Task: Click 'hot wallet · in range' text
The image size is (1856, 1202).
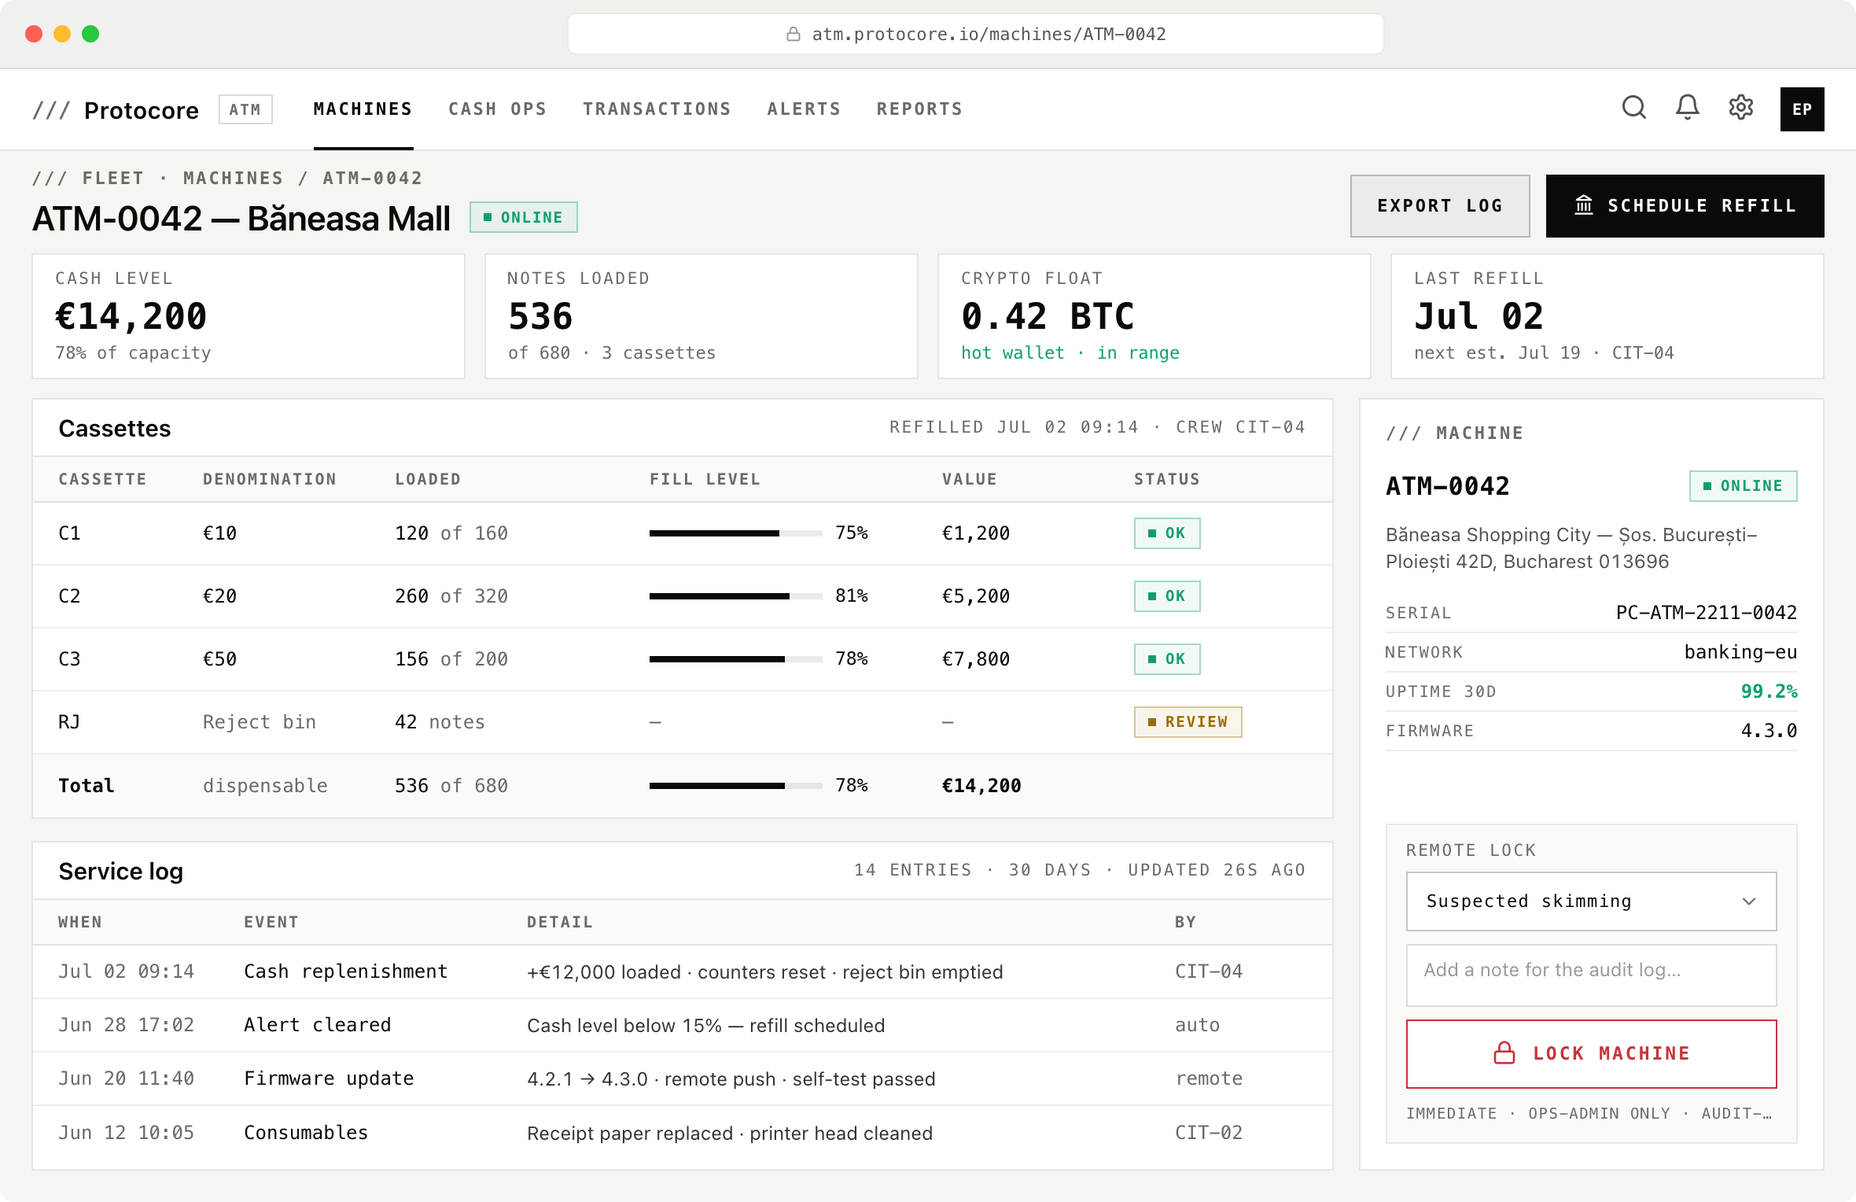Action: coord(1070,352)
